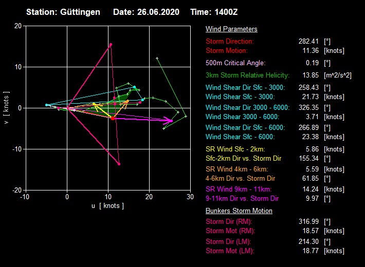Click the green shaded helicity area
This screenshot has height=267, width=365.
[122, 98]
